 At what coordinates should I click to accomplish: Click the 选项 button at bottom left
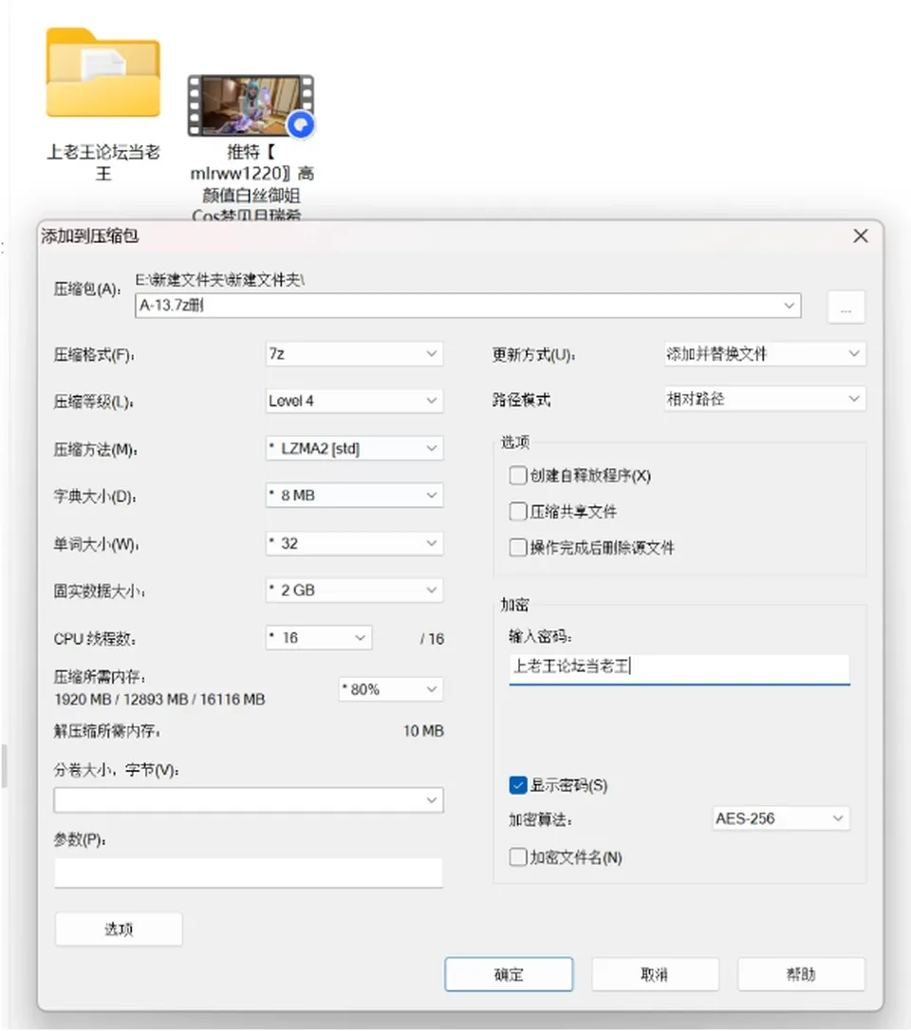119,929
